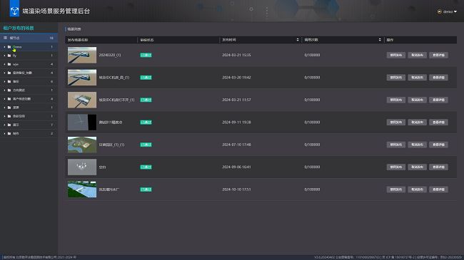Click the folder icon of 备份

pyautogui.click(x=9, y=81)
